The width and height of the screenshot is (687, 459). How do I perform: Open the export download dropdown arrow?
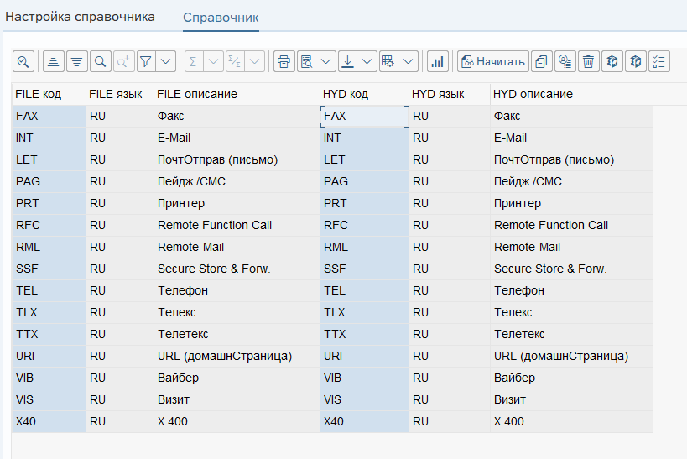pyautogui.click(x=367, y=61)
